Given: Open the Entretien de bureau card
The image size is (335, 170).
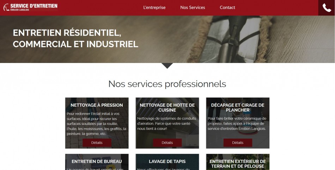Looking at the screenshot, I should click(97, 162).
